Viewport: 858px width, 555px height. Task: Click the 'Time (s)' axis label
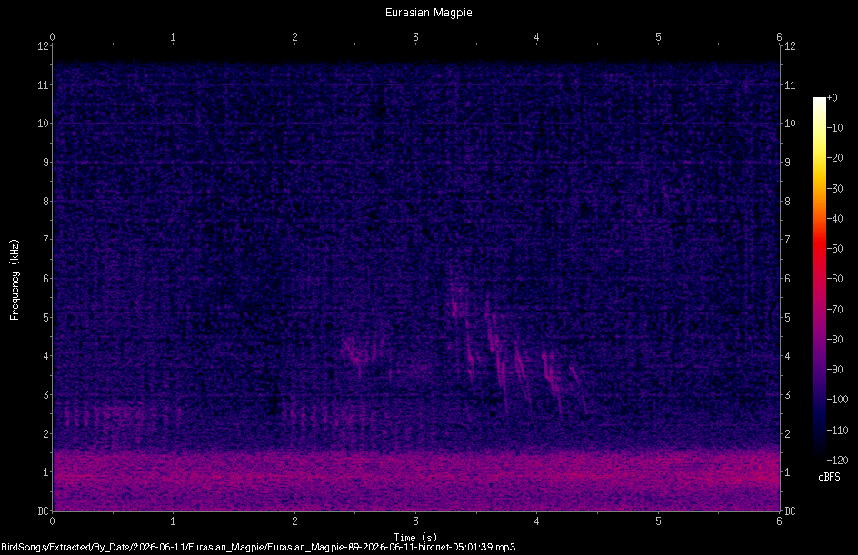point(415,538)
